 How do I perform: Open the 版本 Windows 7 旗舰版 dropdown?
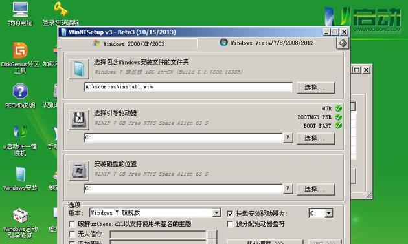216,213
